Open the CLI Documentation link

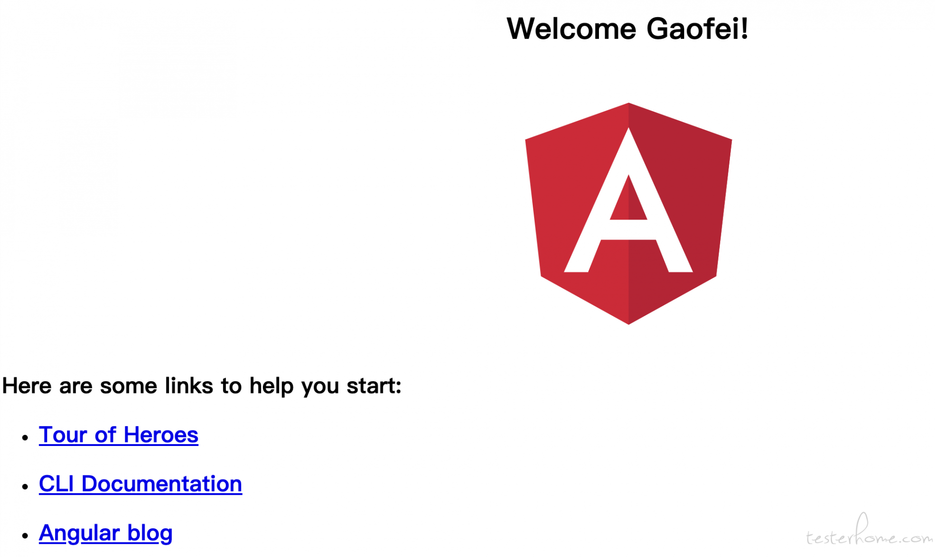coord(140,484)
